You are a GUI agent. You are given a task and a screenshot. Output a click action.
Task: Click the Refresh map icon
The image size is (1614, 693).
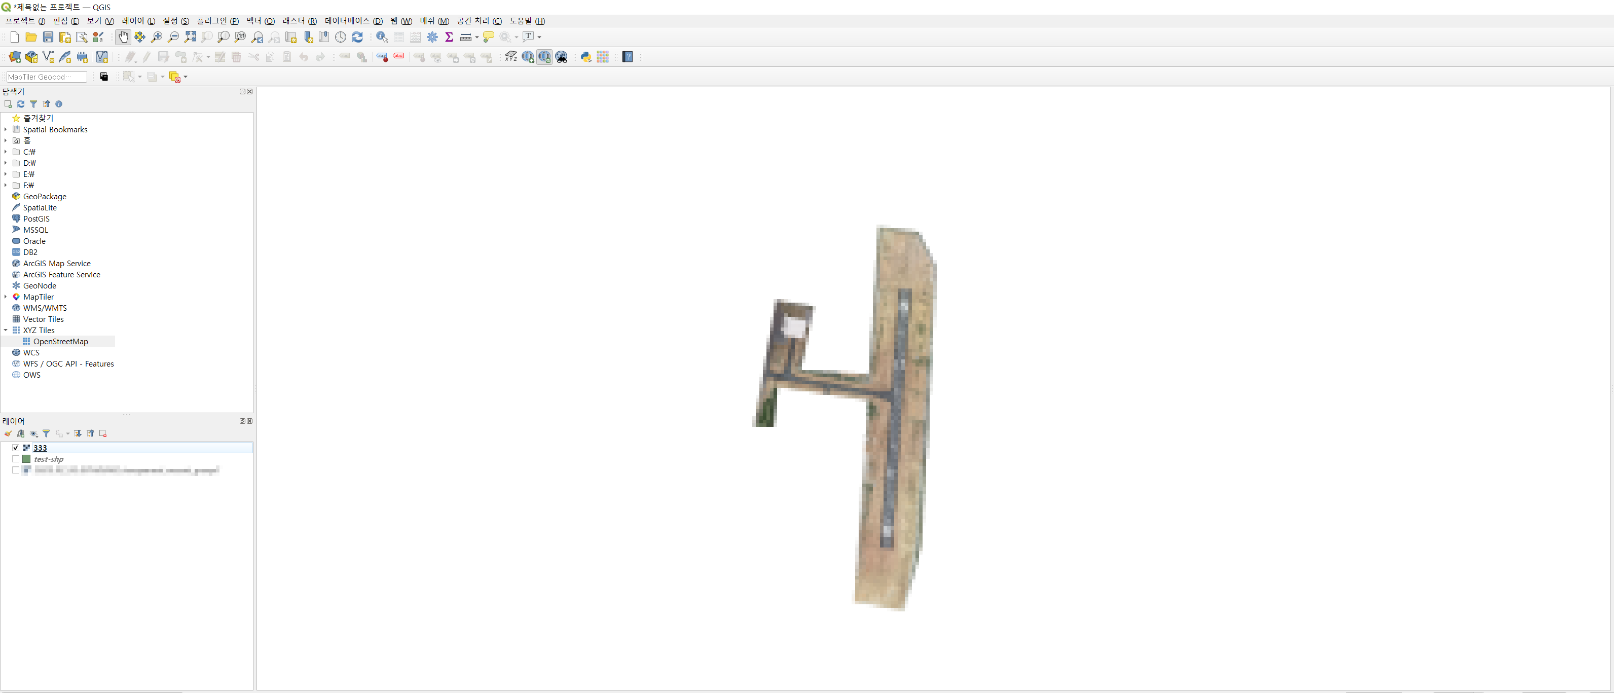pyautogui.click(x=357, y=37)
